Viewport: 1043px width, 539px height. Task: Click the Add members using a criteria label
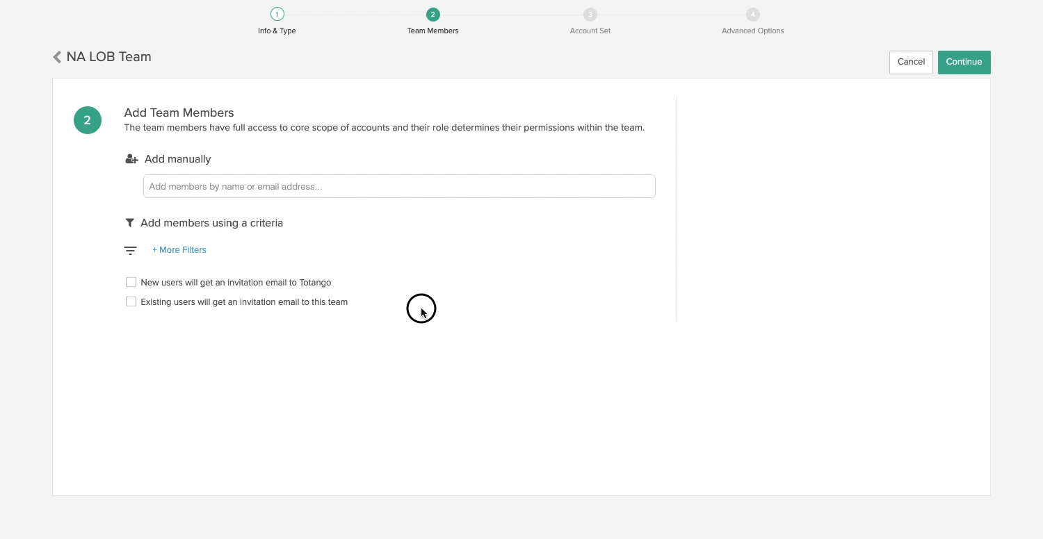[211, 223]
